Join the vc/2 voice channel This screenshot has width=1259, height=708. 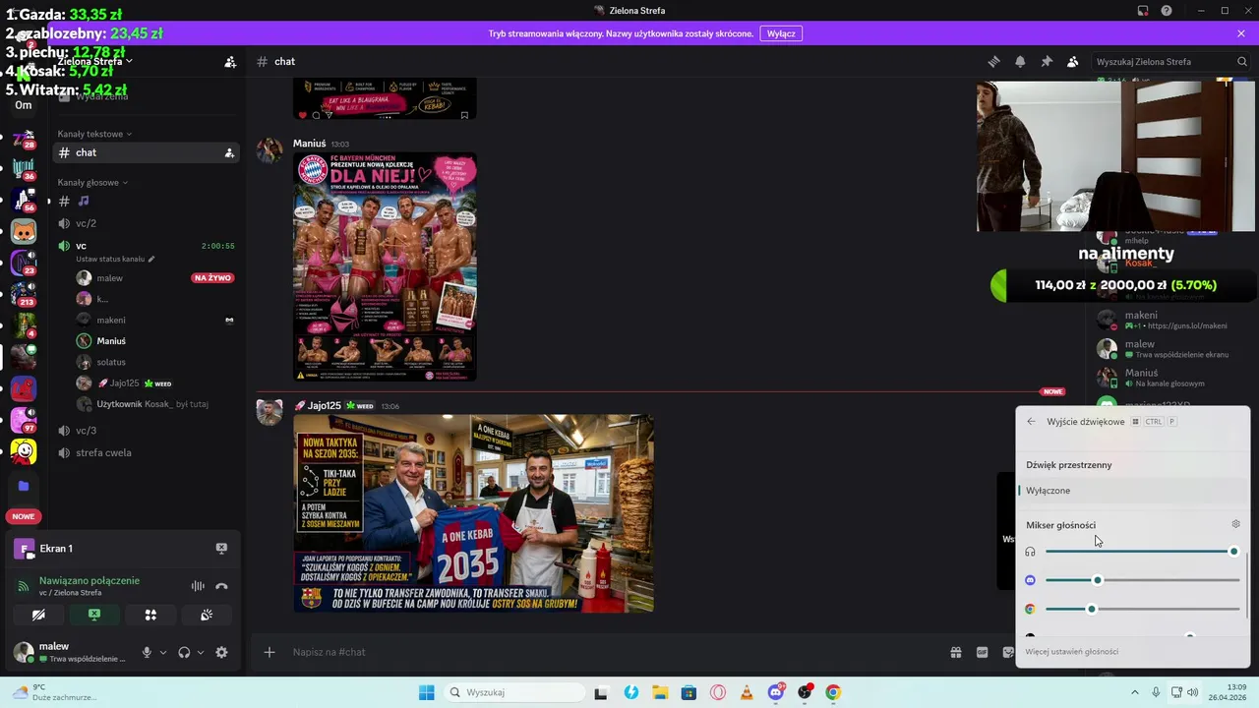(x=146, y=223)
